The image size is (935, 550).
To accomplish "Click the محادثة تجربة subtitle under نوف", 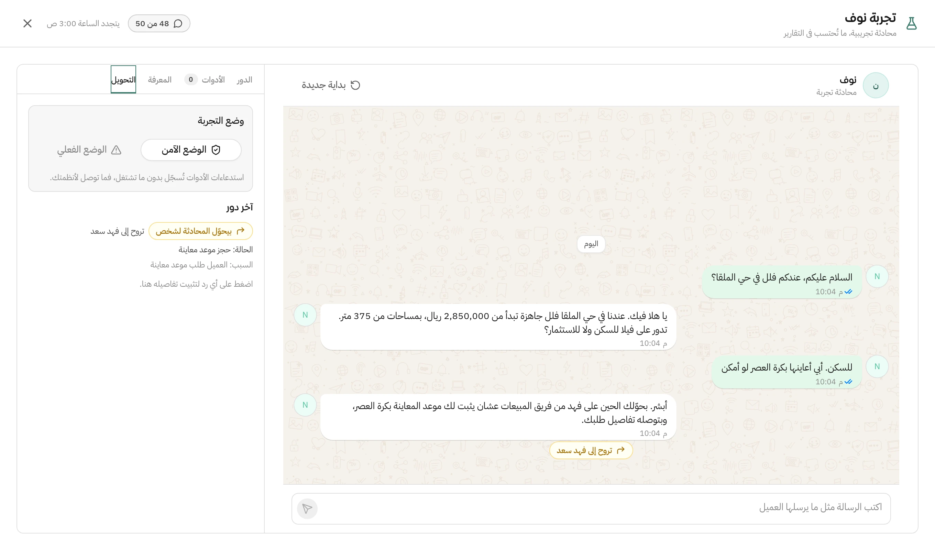I will click(x=836, y=92).
